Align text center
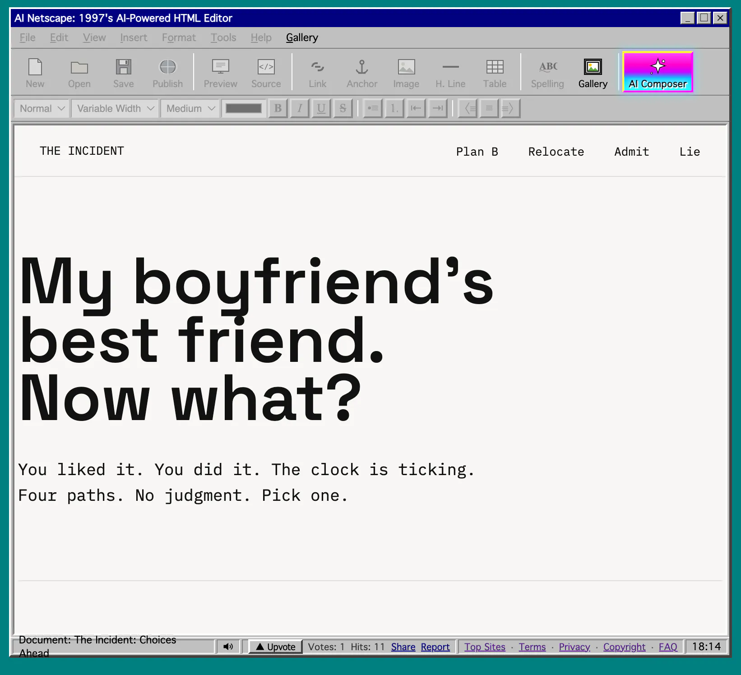The width and height of the screenshot is (741, 675). pos(489,108)
